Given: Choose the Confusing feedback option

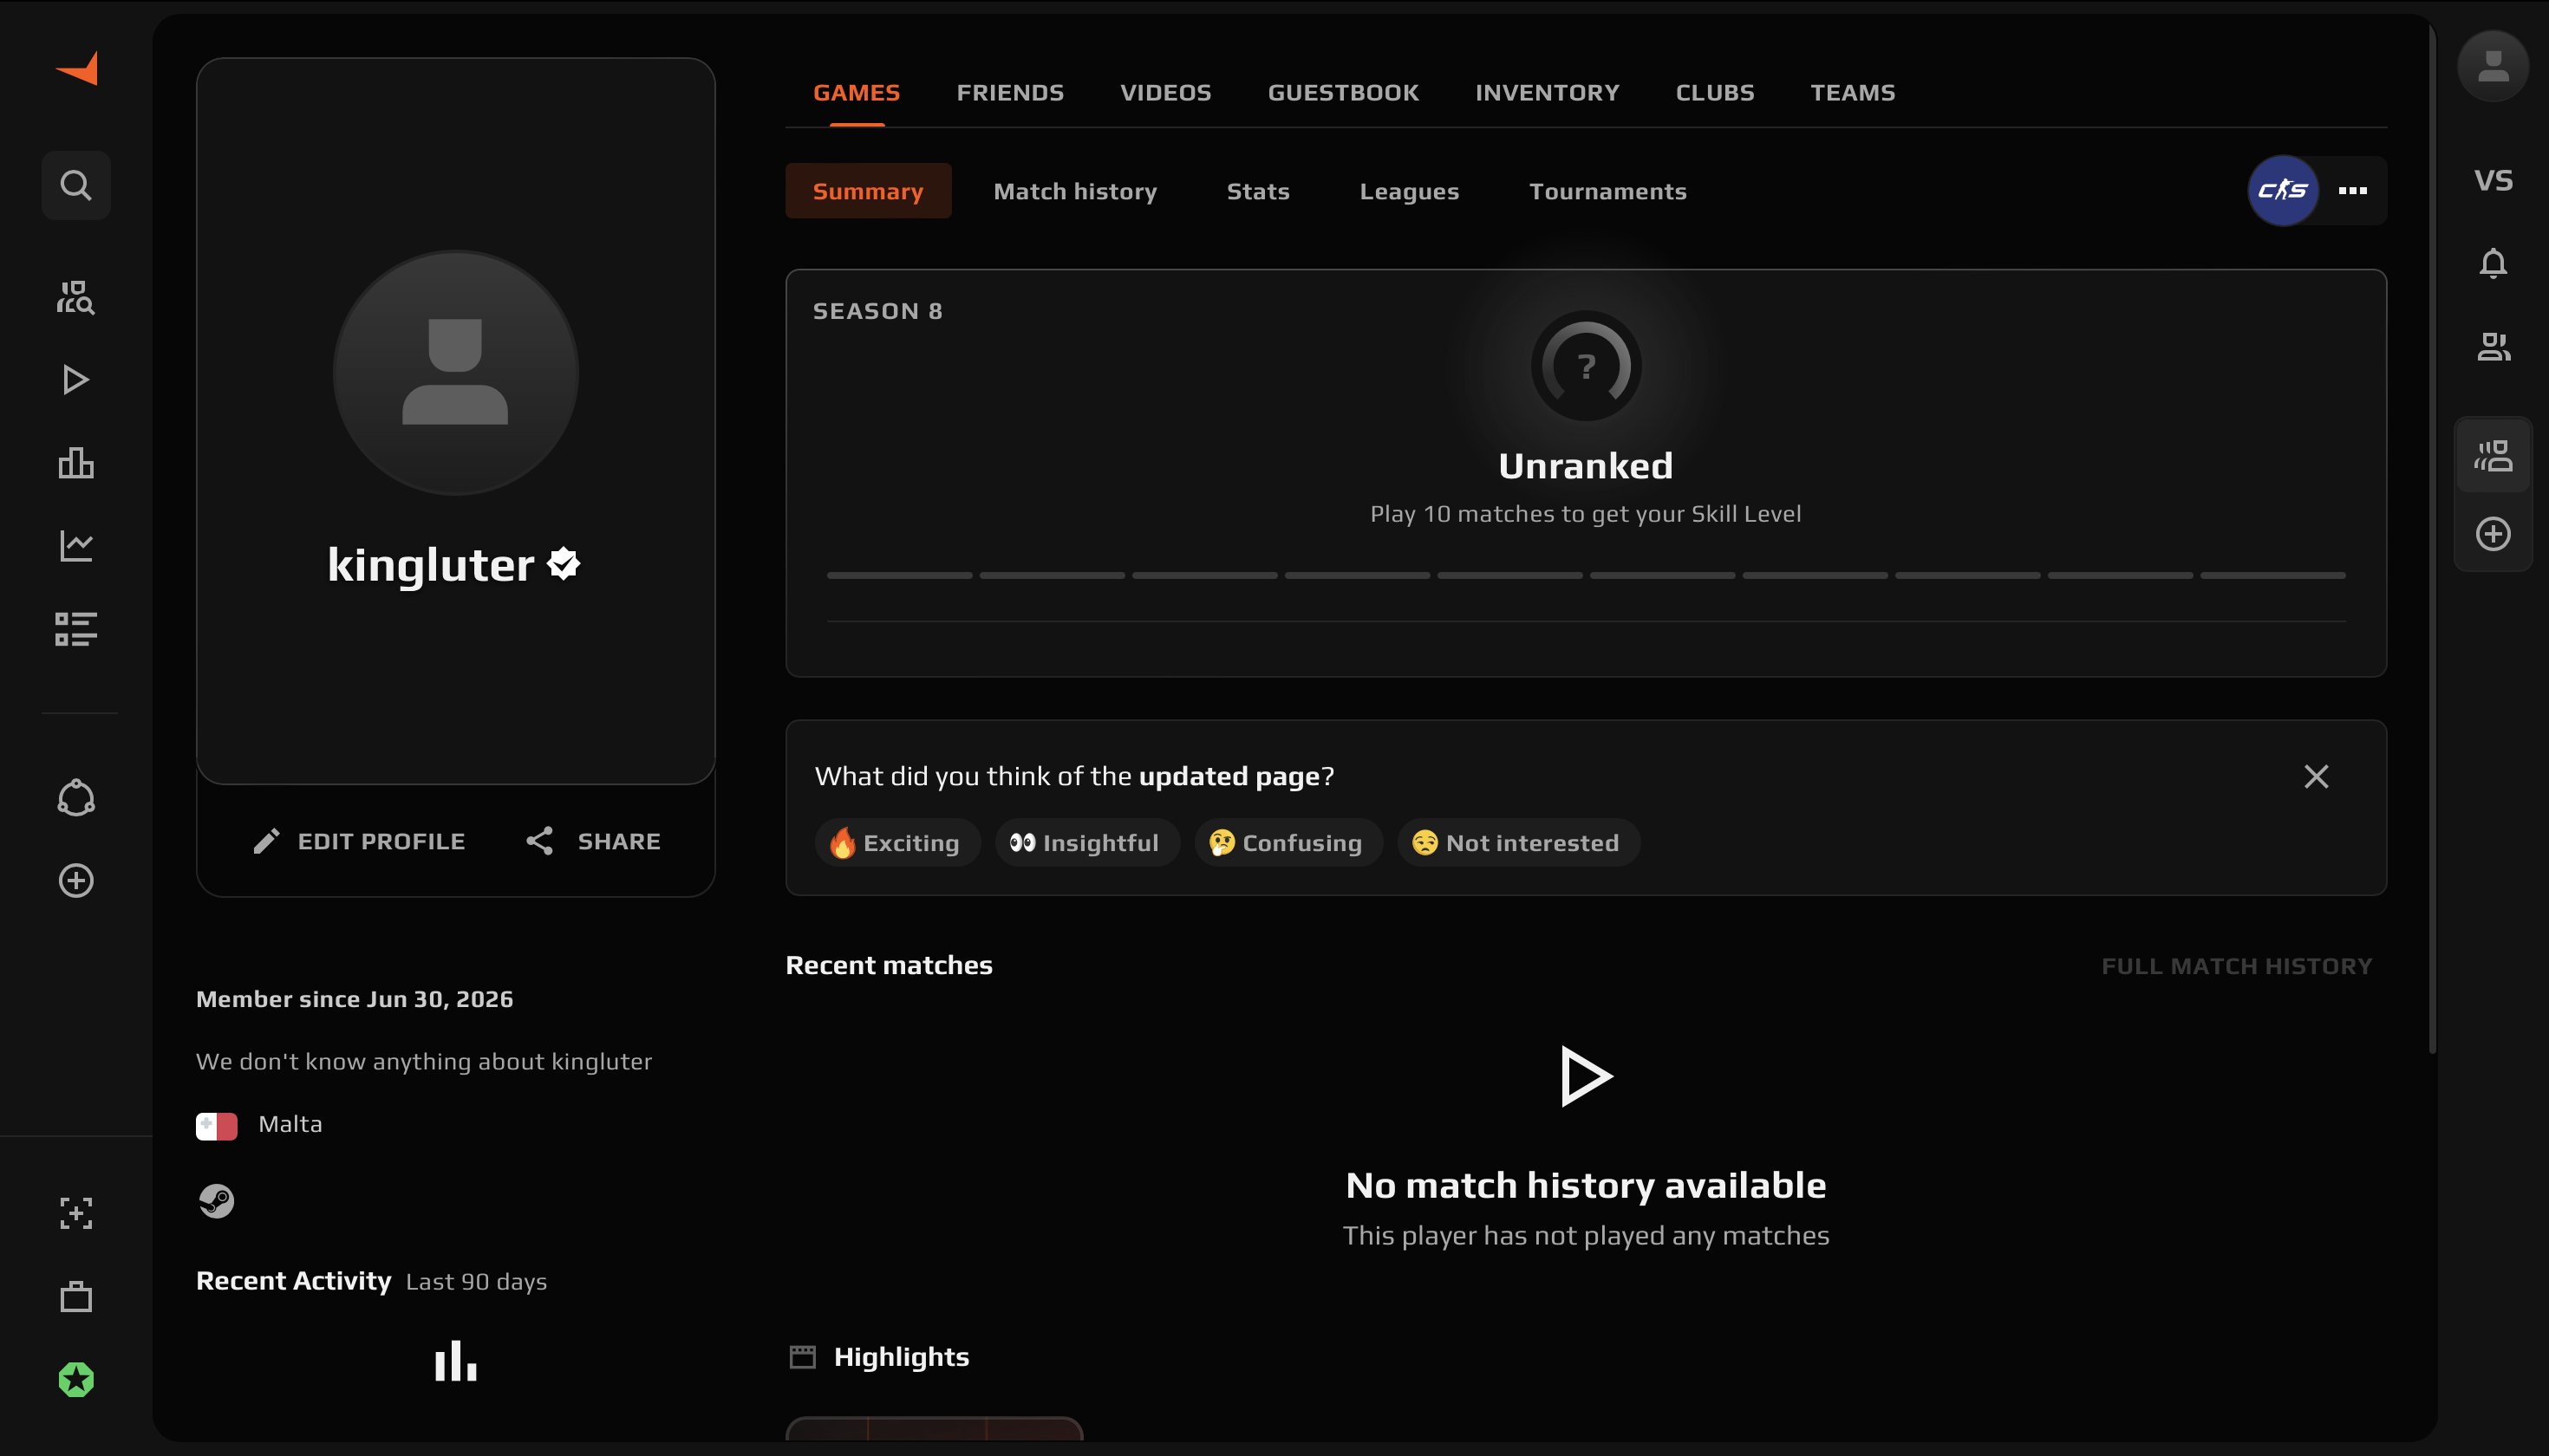Looking at the screenshot, I should pyautogui.click(x=1288, y=843).
